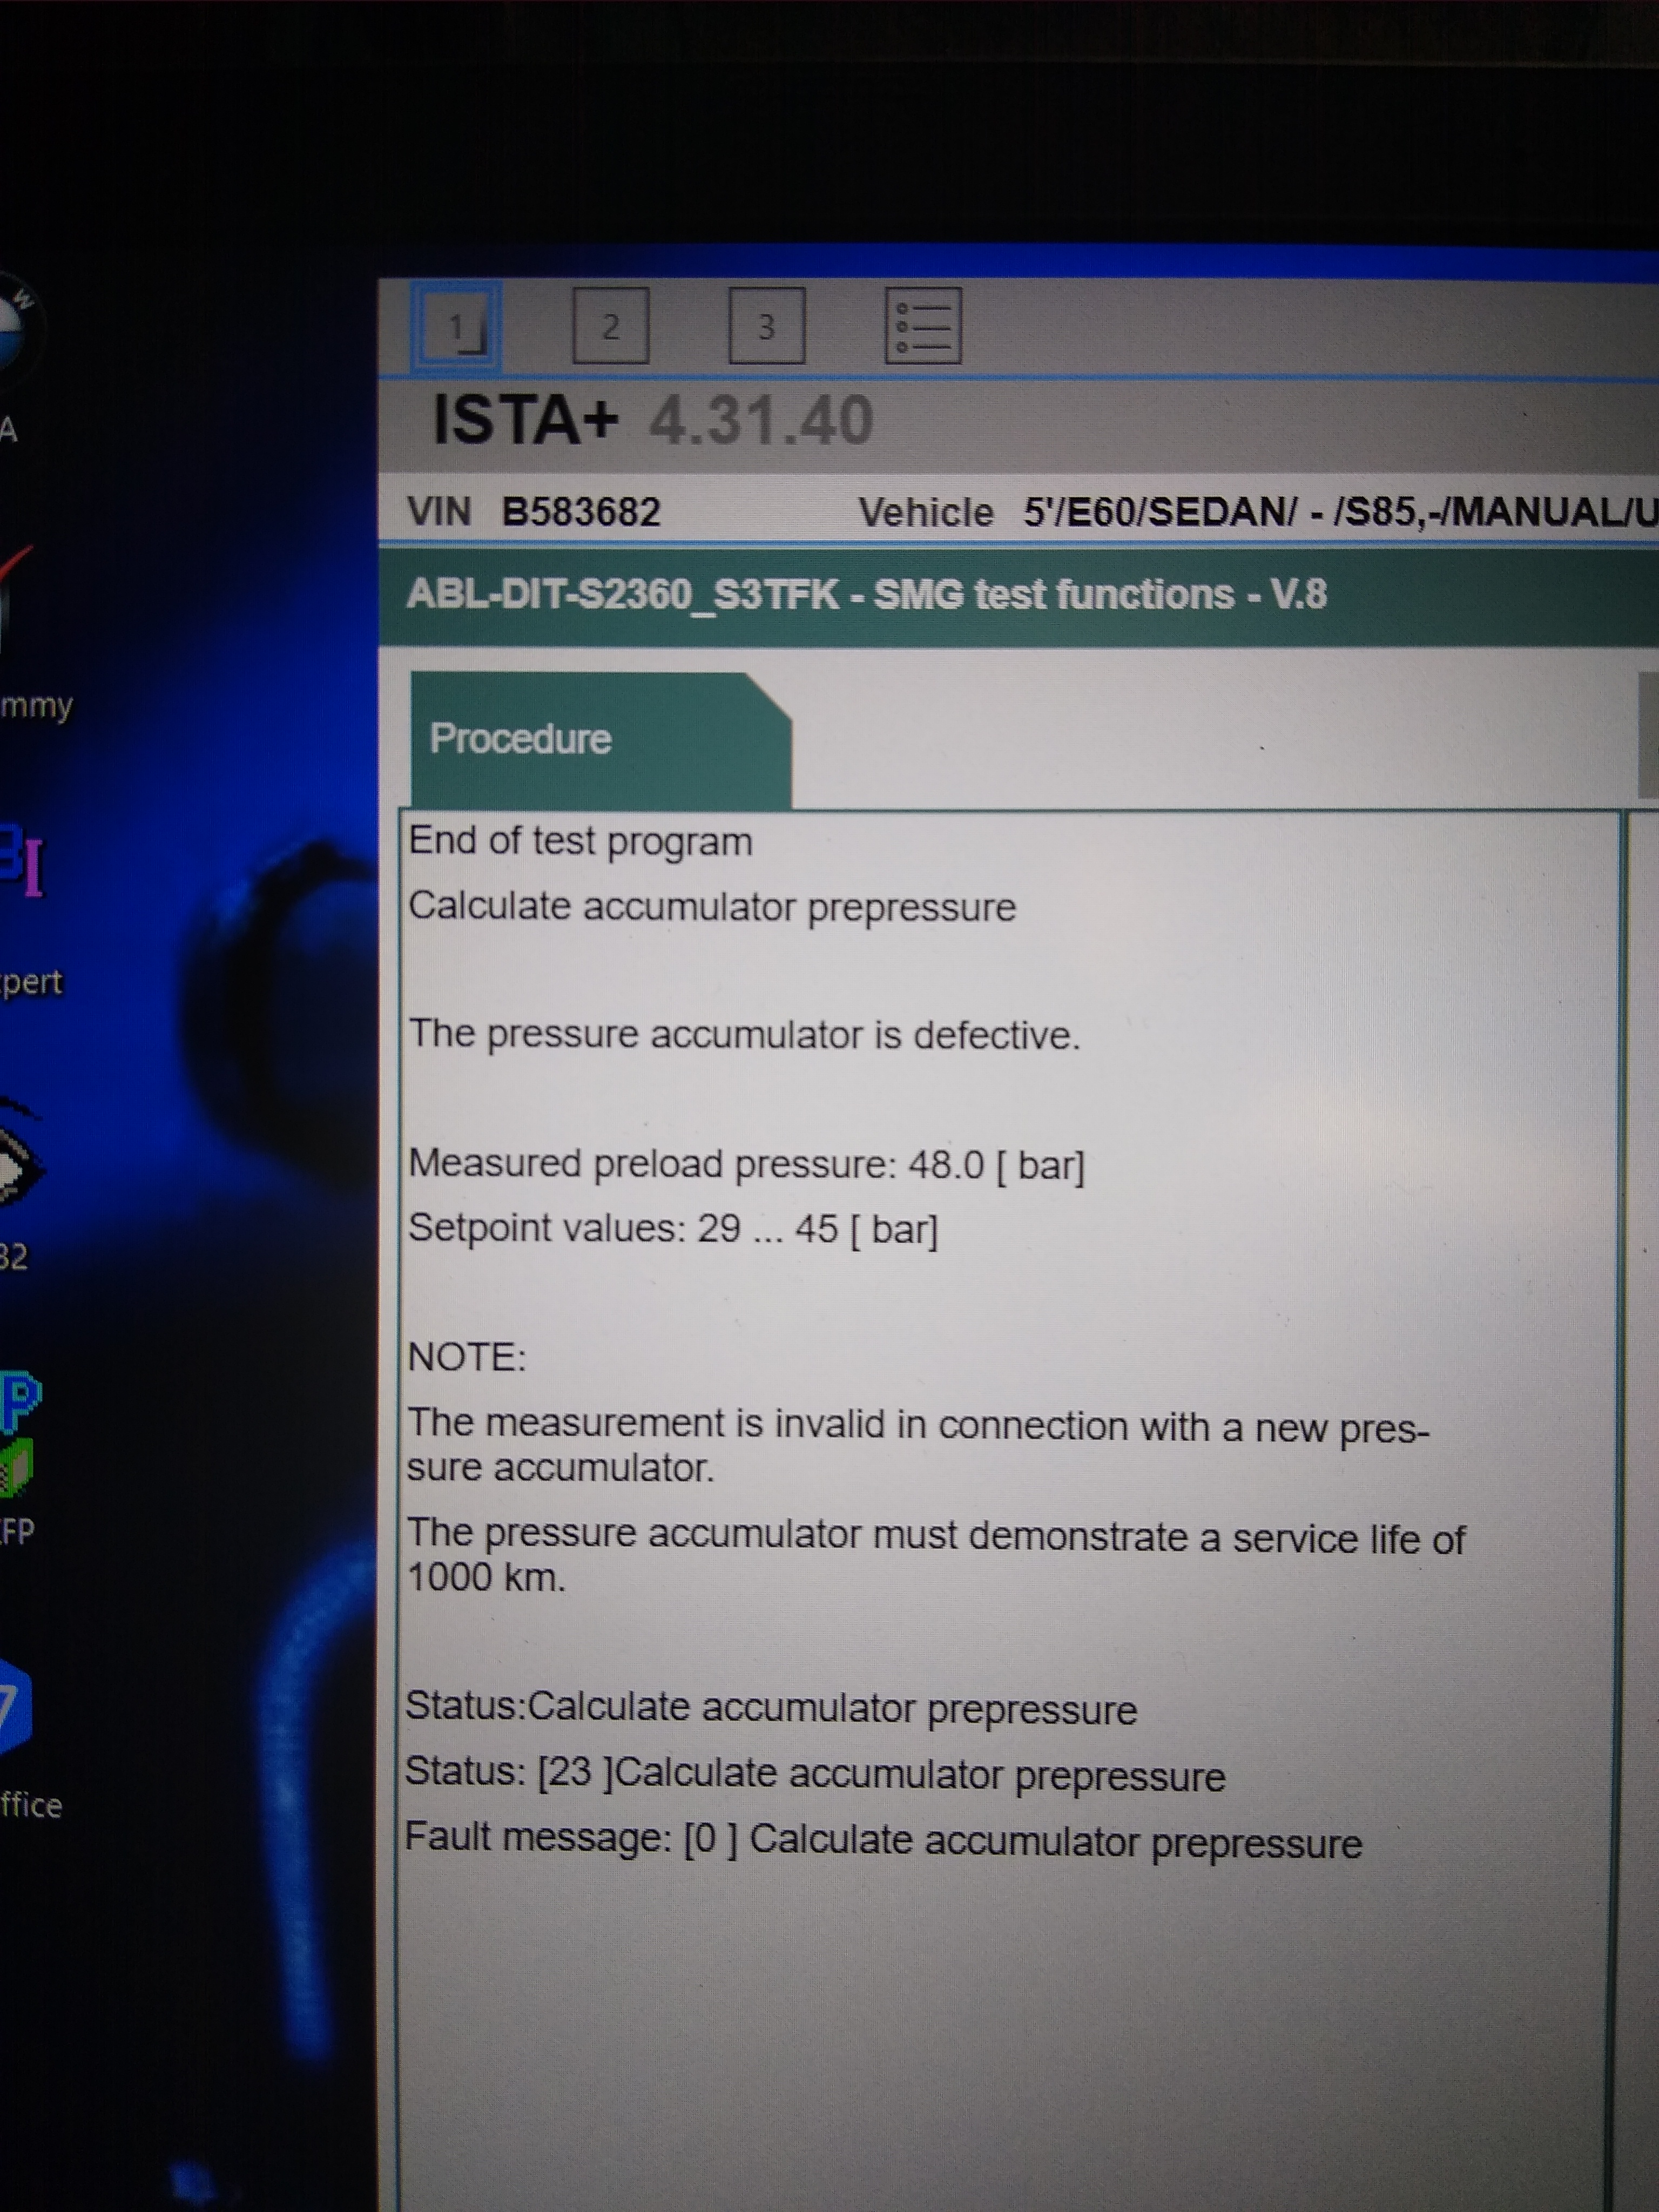Screen dimensions: 1659x2212
Task: Click the gray tab right of Procedure
Action: [x=1648, y=736]
